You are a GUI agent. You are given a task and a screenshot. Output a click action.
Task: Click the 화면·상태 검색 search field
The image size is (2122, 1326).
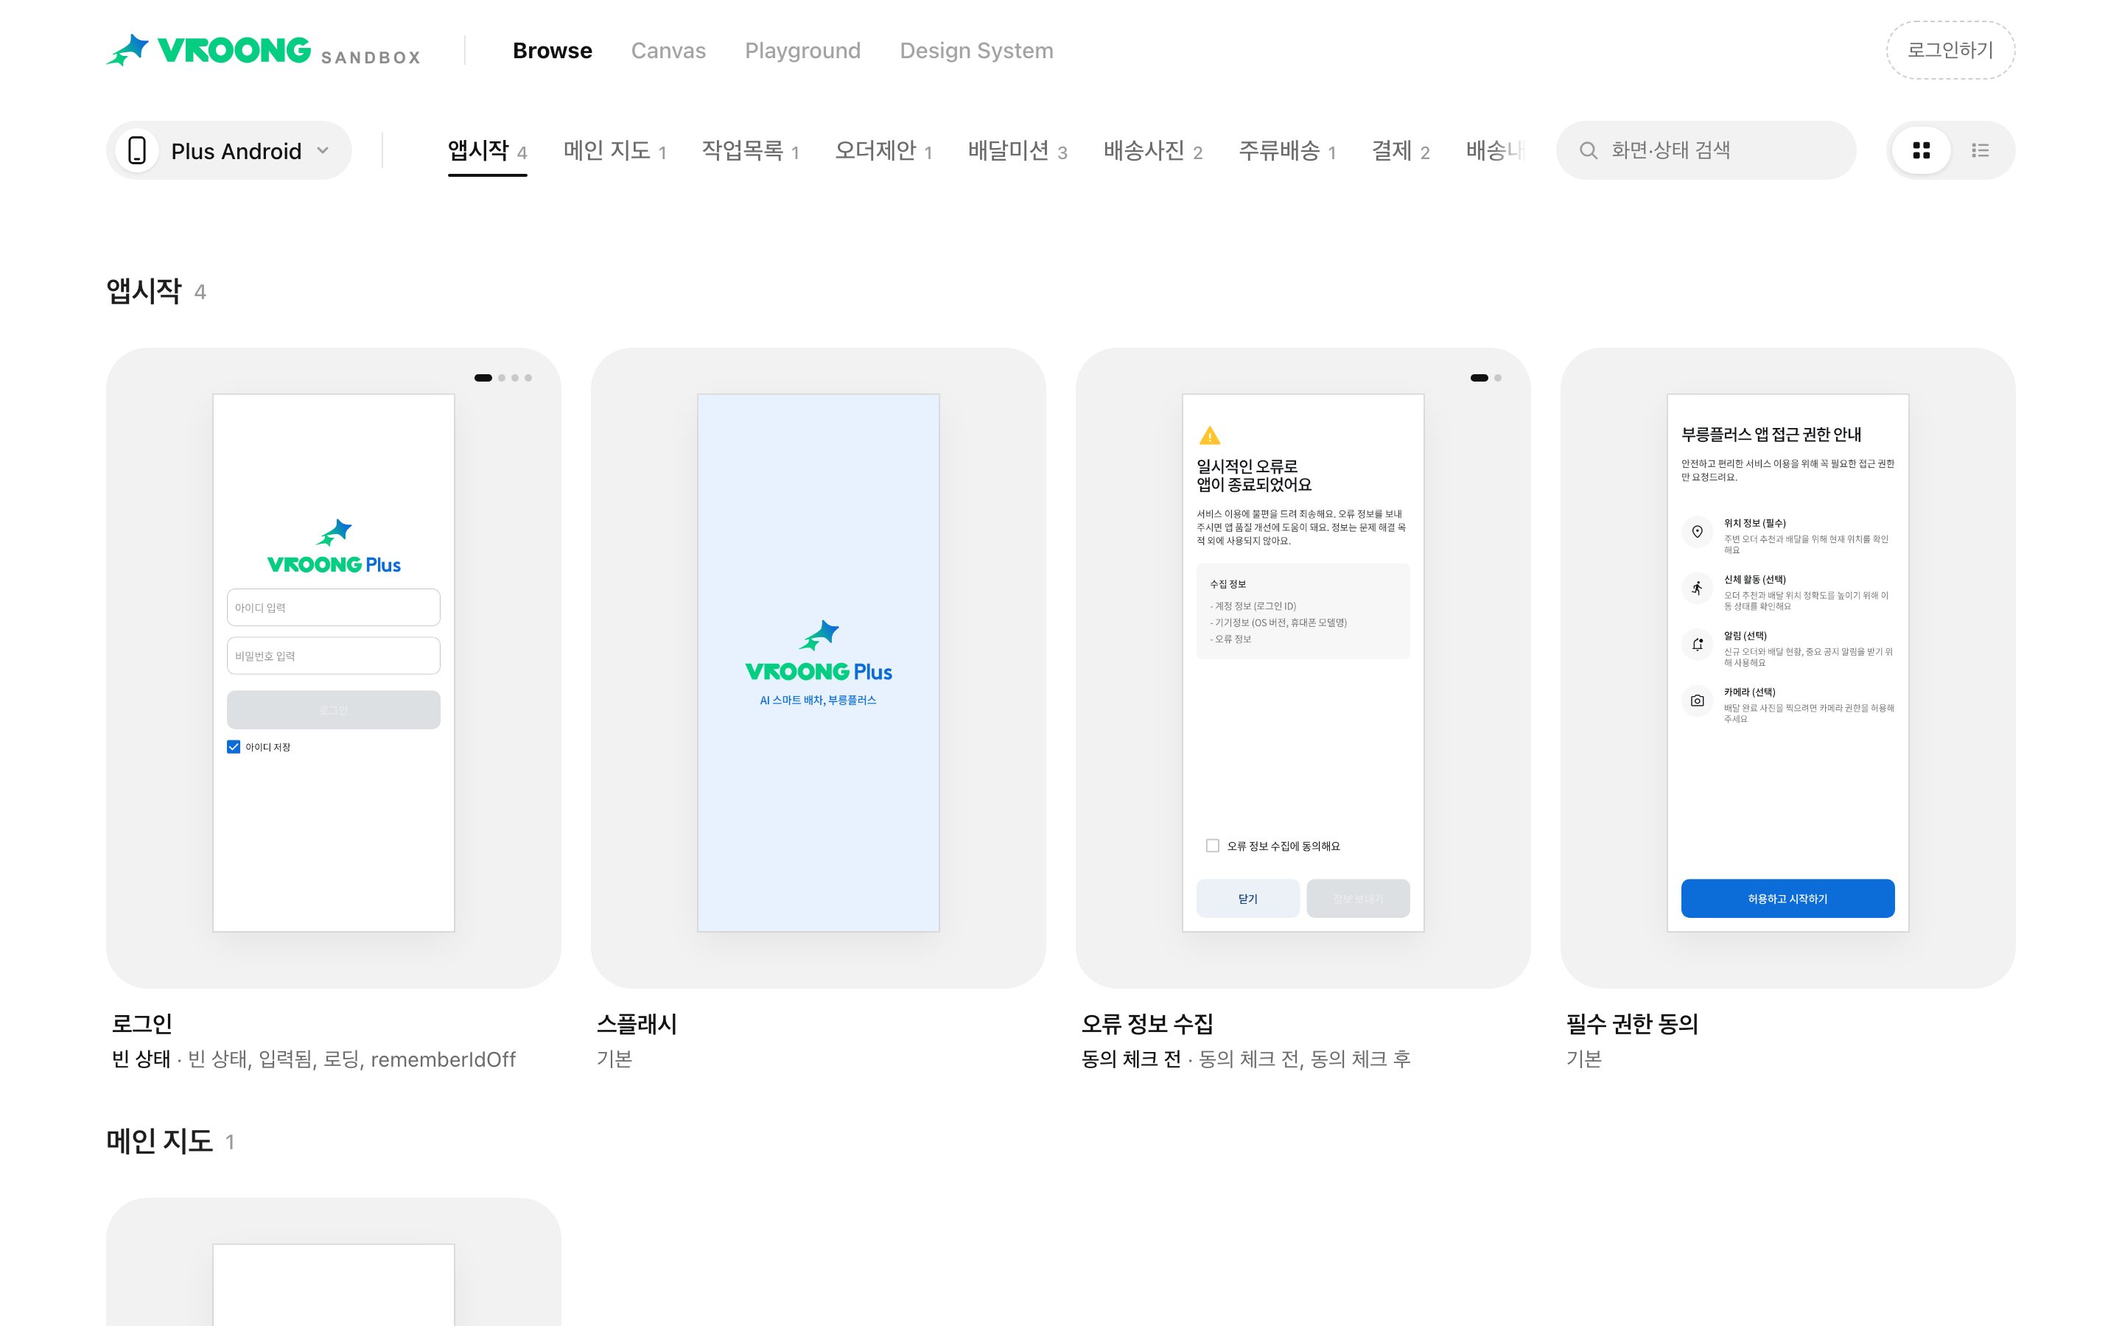(x=1706, y=150)
